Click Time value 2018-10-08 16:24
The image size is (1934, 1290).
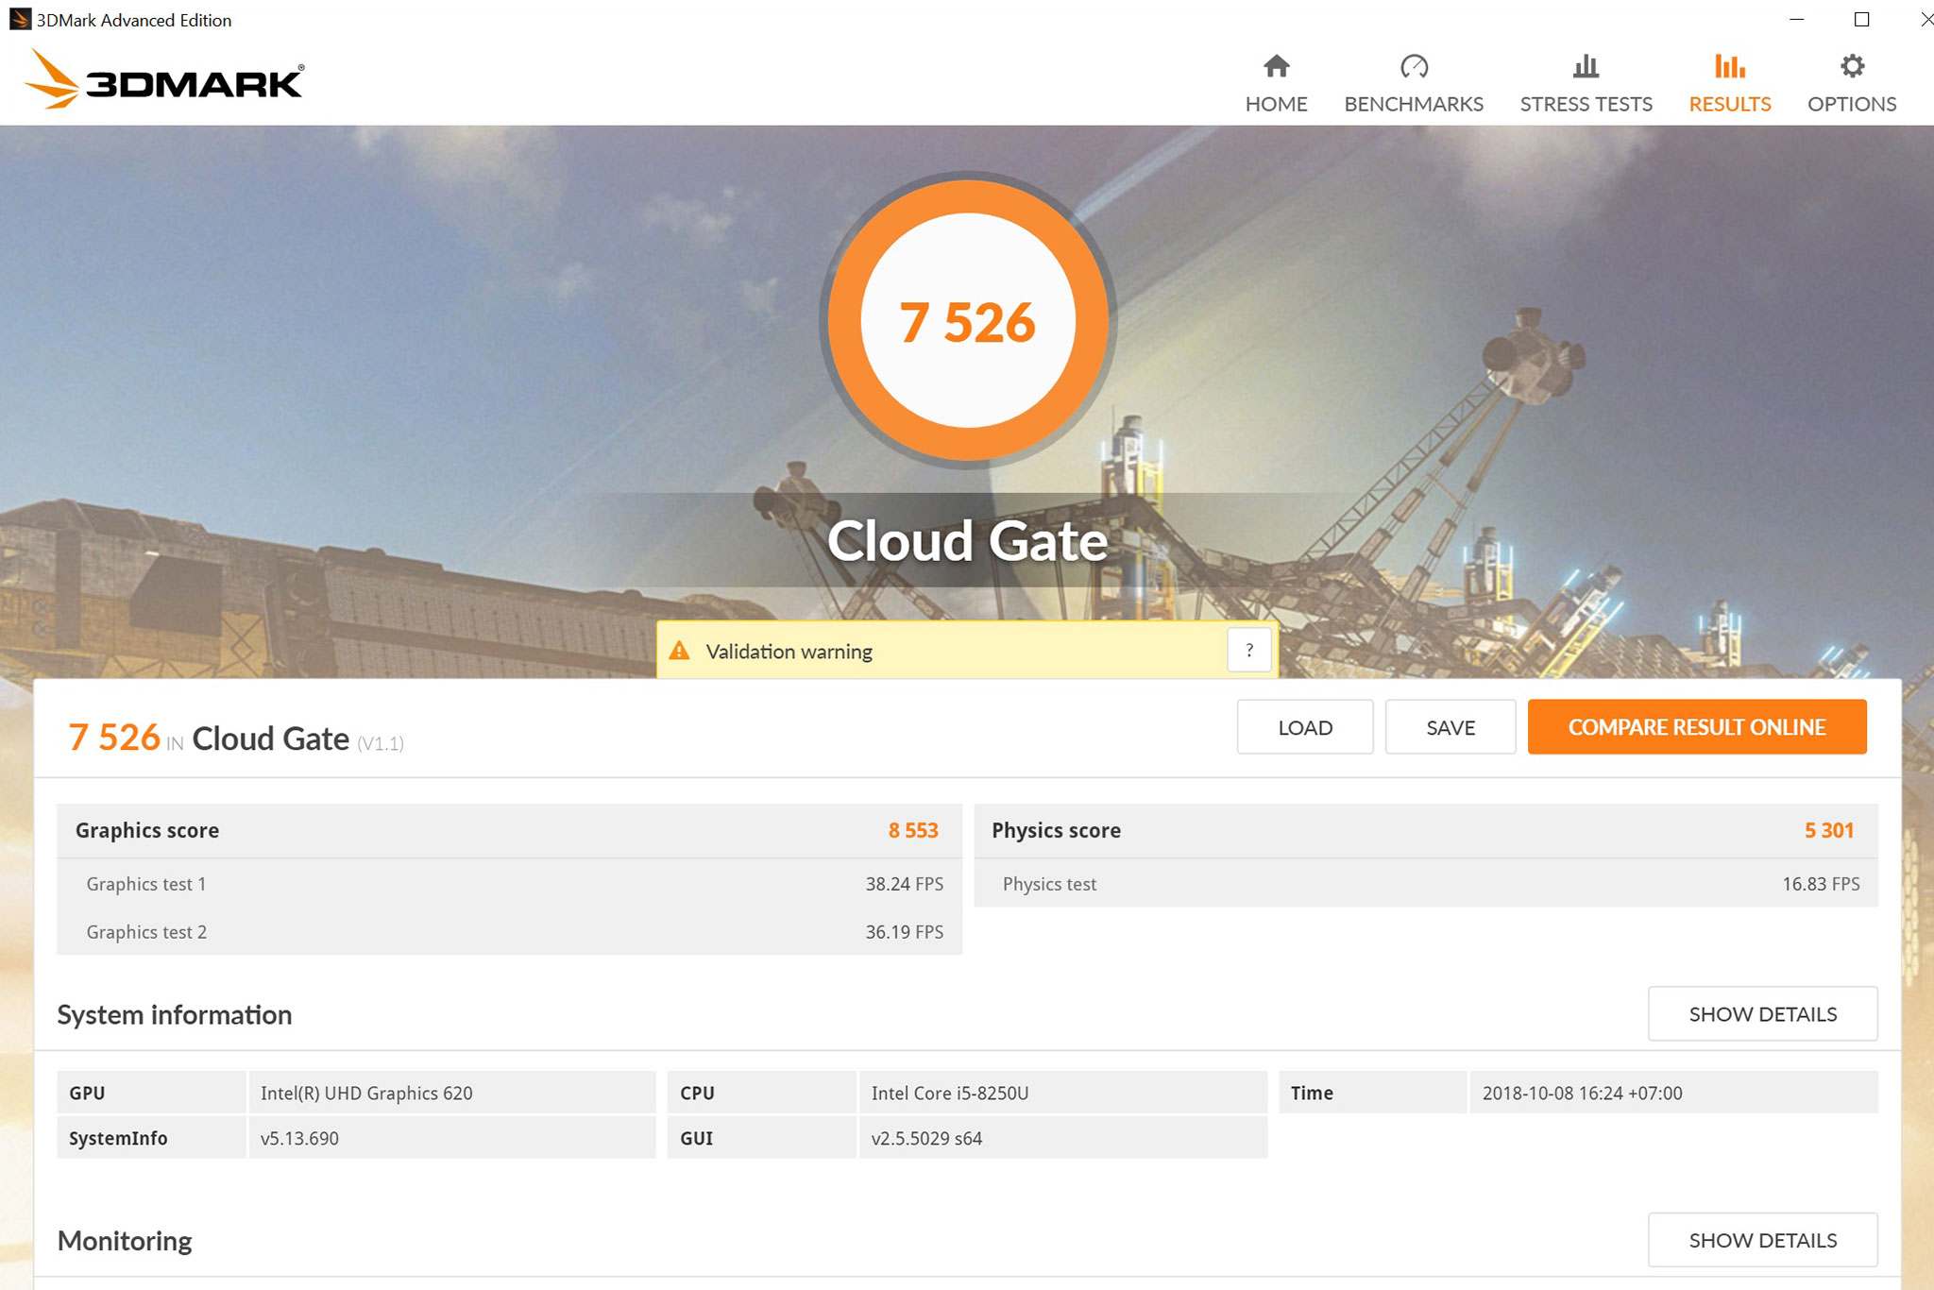pos(1582,1093)
